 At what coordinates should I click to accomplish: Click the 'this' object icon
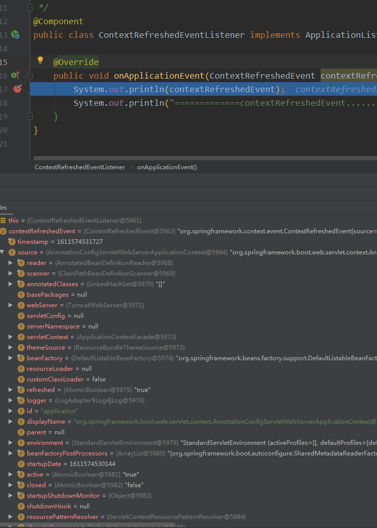[x=3, y=221]
